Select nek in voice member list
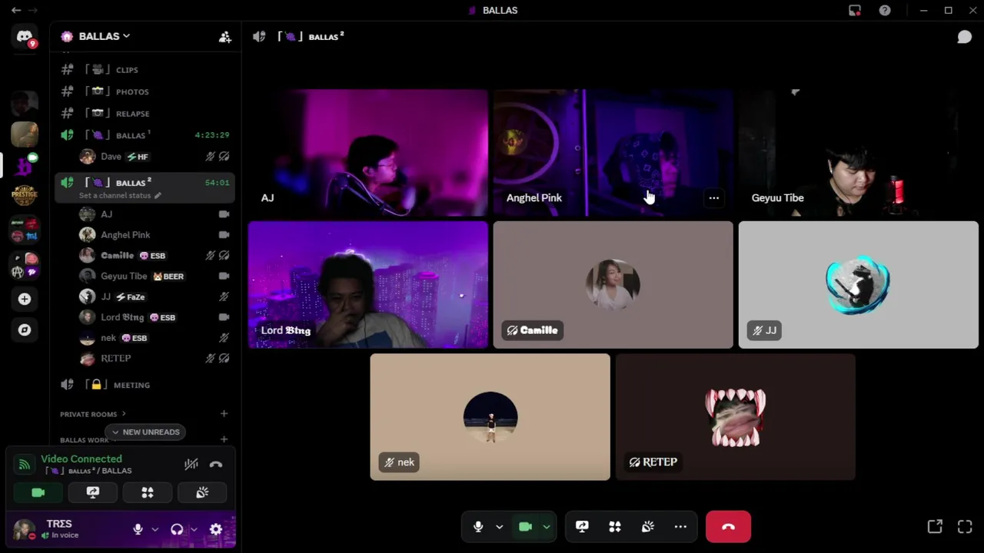 pyautogui.click(x=155, y=338)
